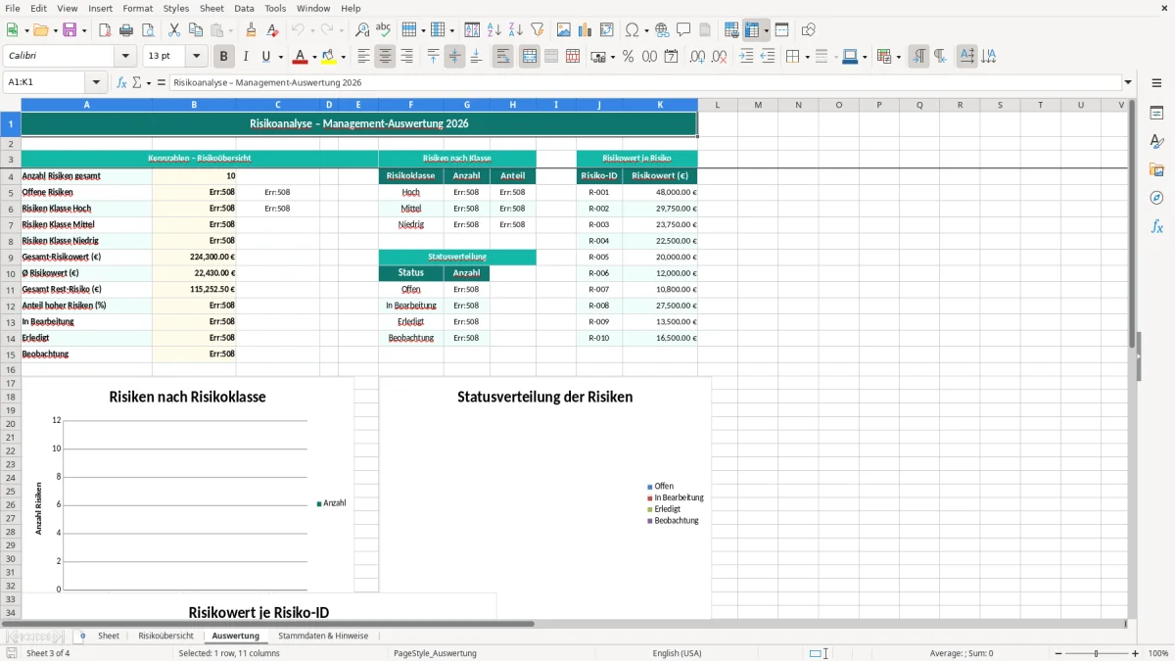Click the Copy icon
This screenshot has width=1175, height=661.
[x=196, y=30]
